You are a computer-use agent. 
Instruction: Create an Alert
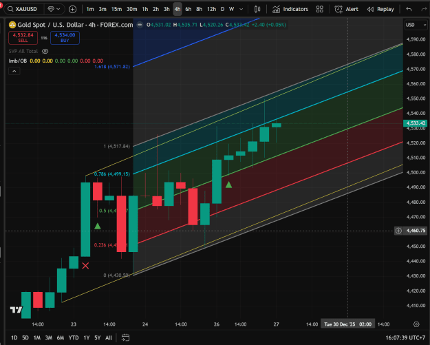coord(346,9)
